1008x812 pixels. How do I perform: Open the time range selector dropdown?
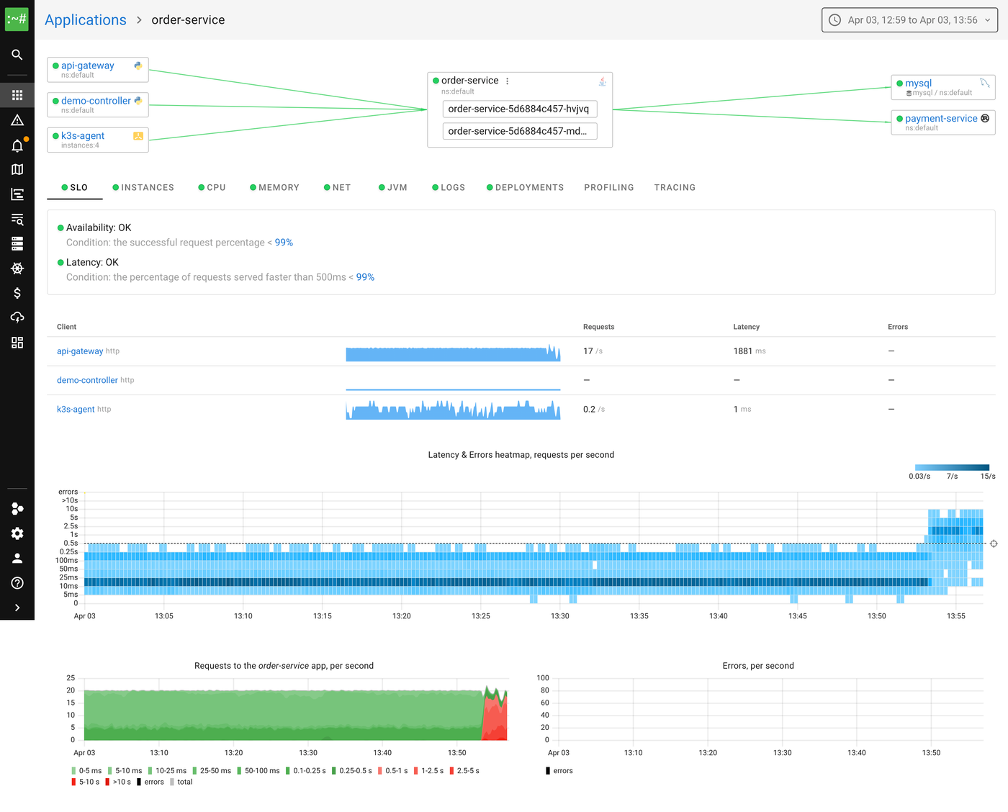[x=909, y=20]
